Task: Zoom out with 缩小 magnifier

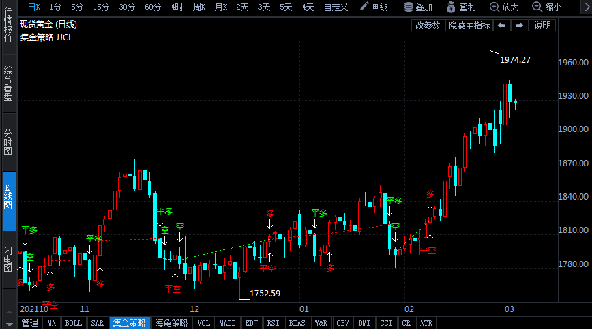Action: [547, 7]
